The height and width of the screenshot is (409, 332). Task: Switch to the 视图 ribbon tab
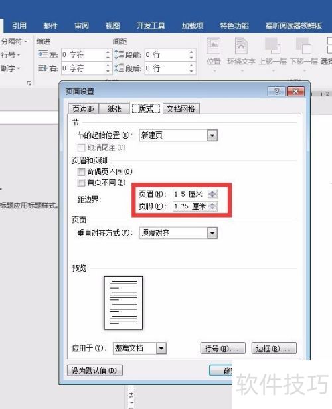pyautogui.click(x=113, y=25)
